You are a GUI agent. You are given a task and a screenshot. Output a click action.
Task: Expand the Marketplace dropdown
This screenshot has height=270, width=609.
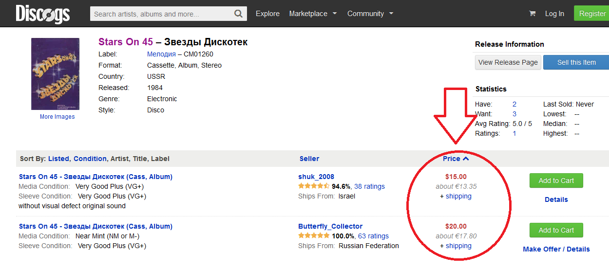[x=313, y=14]
